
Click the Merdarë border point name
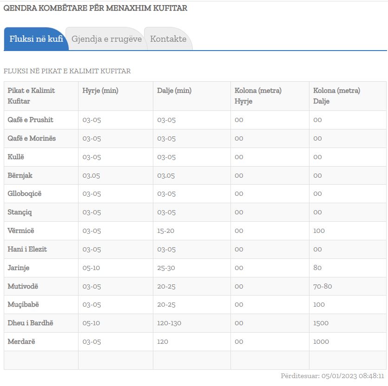[x=21, y=341]
